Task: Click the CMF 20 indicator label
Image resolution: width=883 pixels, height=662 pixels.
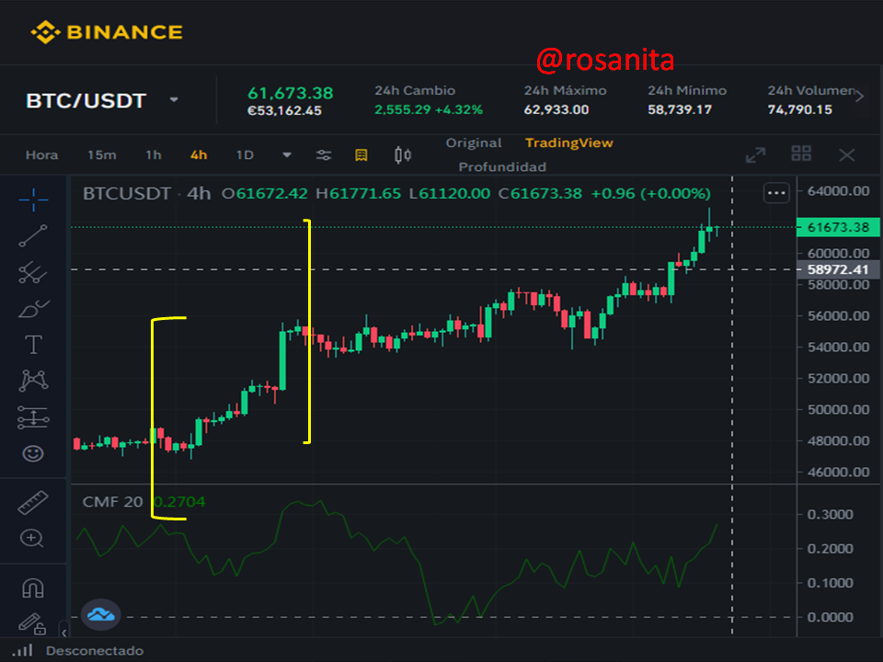Action: 112,502
